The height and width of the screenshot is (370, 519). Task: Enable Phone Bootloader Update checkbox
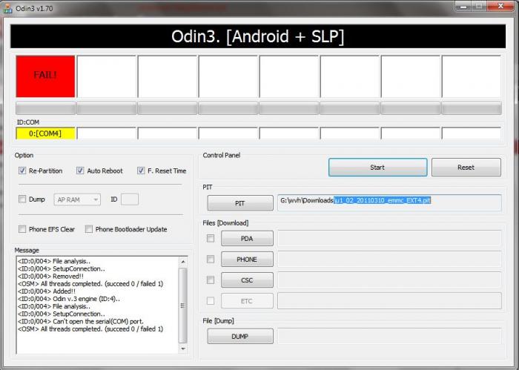point(89,229)
